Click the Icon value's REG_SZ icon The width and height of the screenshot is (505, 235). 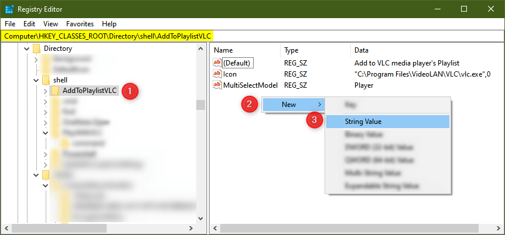click(217, 74)
